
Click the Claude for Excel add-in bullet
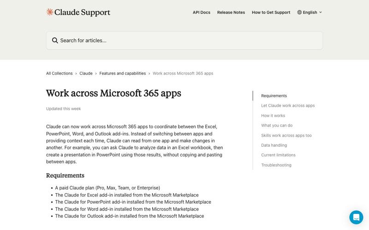point(127,195)
